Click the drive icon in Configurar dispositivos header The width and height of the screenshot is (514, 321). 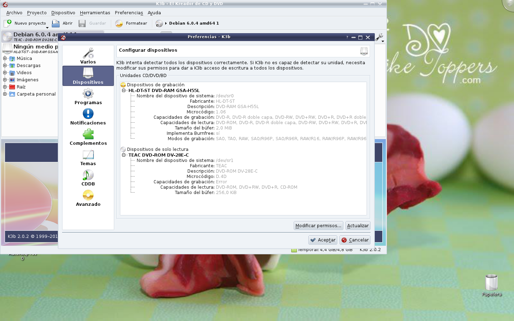[364, 51]
